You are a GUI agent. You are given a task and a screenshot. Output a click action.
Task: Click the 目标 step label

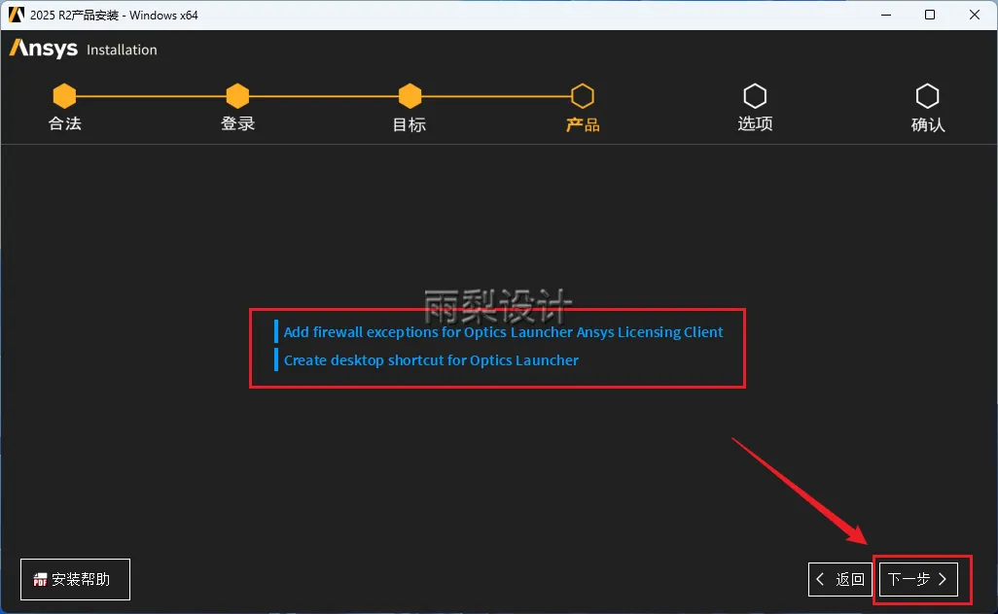pyautogui.click(x=410, y=124)
